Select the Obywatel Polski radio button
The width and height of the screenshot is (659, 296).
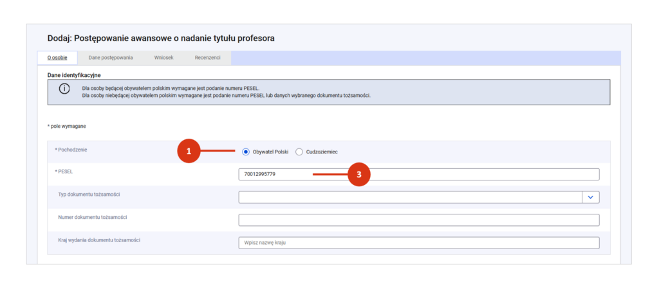coord(246,152)
